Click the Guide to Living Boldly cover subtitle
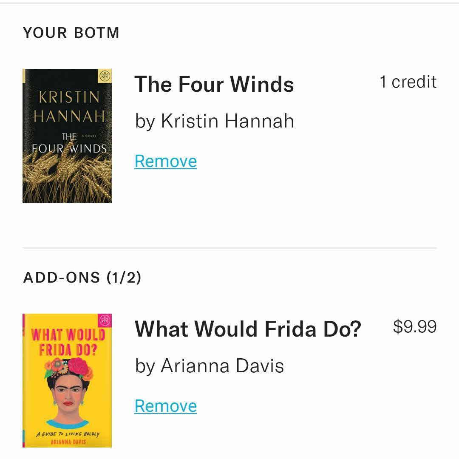This screenshot has width=459, height=459. click(x=67, y=434)
